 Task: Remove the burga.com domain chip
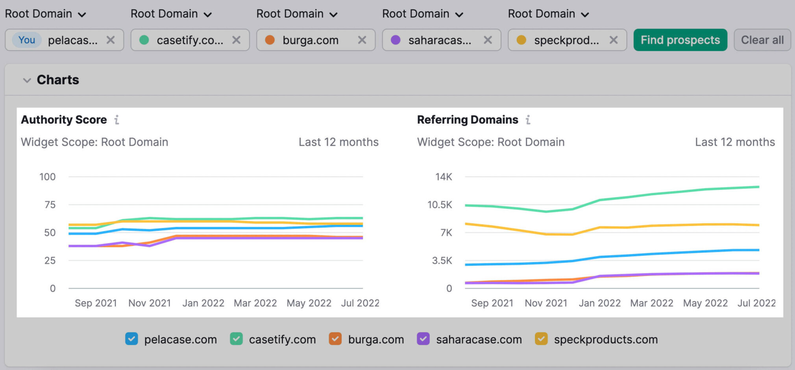pos(362,40)
